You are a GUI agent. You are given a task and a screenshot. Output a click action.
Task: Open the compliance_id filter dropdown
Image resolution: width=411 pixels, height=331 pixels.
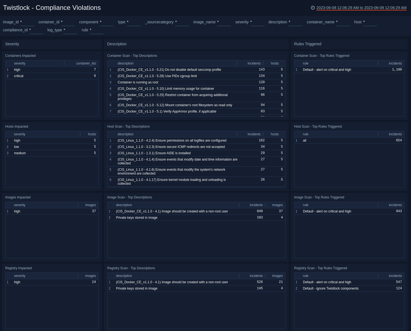36,30
